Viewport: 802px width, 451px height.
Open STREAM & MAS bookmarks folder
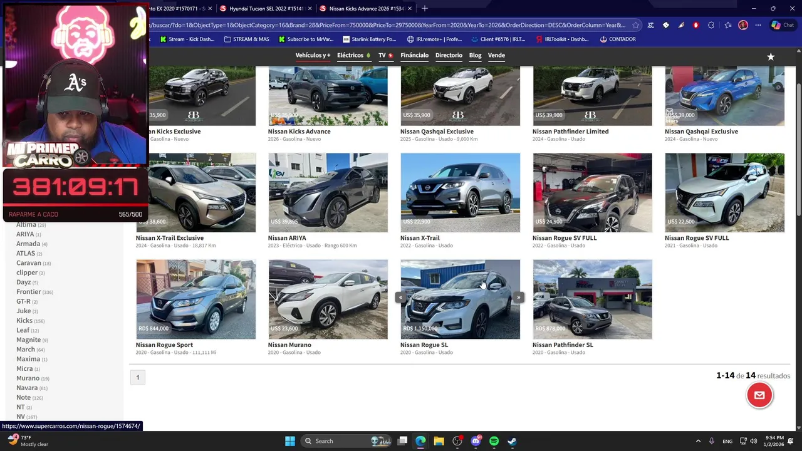point(246,39)
